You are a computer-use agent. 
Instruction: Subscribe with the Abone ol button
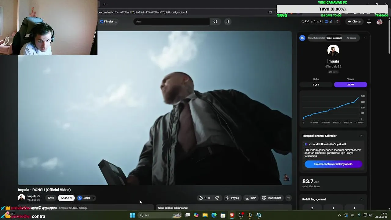(x=66, y=198)
